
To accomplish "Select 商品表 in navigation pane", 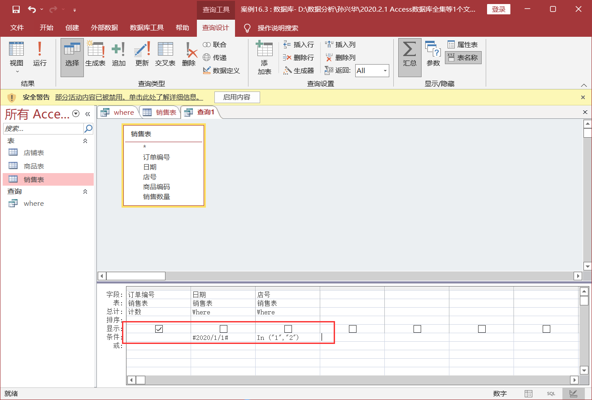I will point(48,166).
